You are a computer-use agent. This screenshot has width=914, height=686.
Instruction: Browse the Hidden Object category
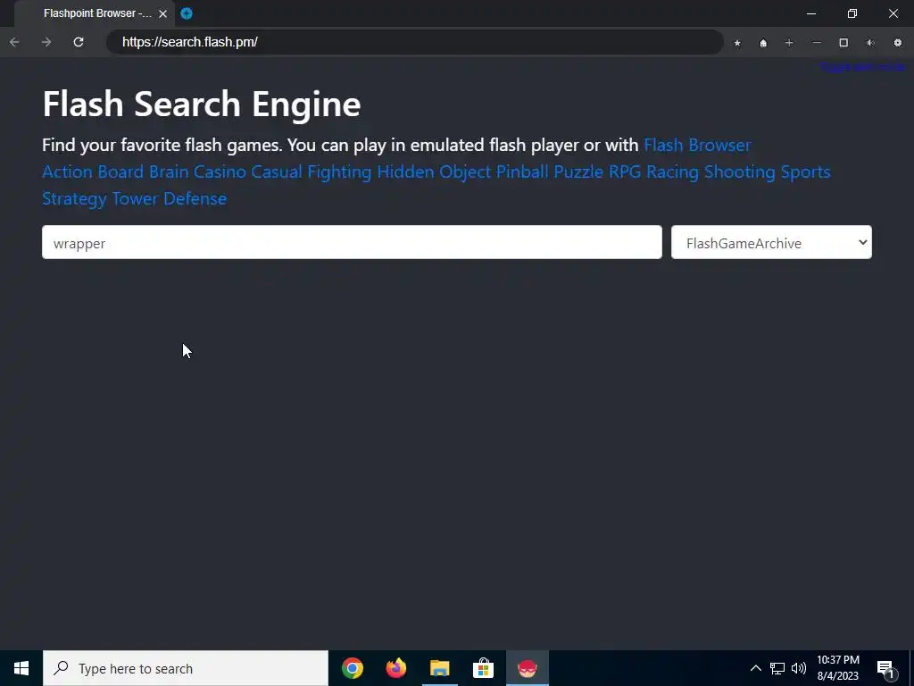click(x=435, y=172)
